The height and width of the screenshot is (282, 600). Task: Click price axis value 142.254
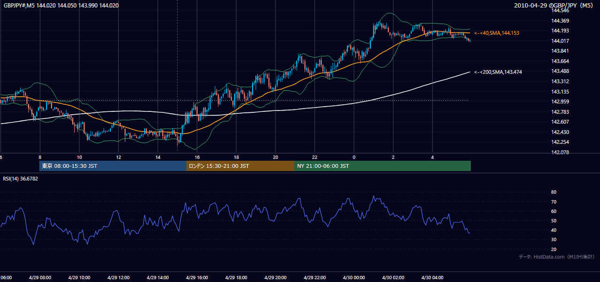pyautogui.click(x=560, y=142)
